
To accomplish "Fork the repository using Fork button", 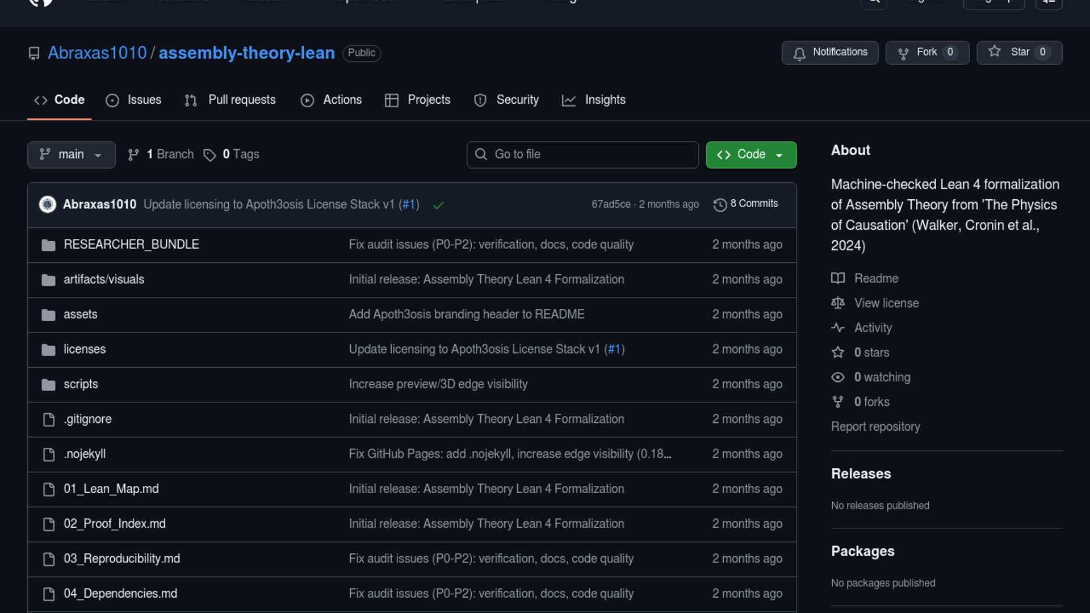I will tap(927, 52).
